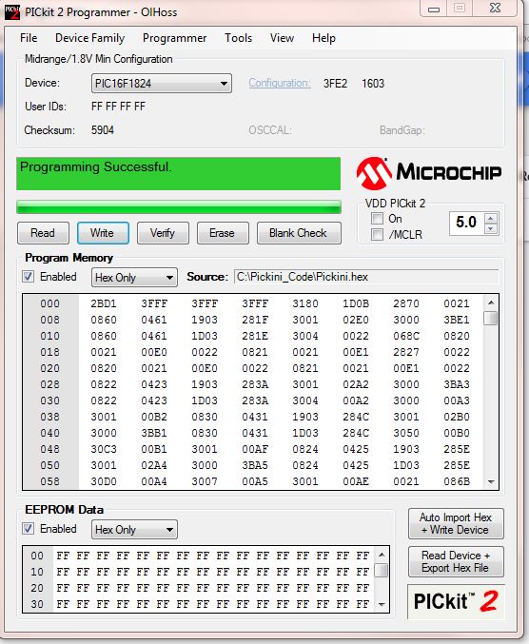
Task: Increase VDD voltage with up arrow
Action: tap(491, 219)
